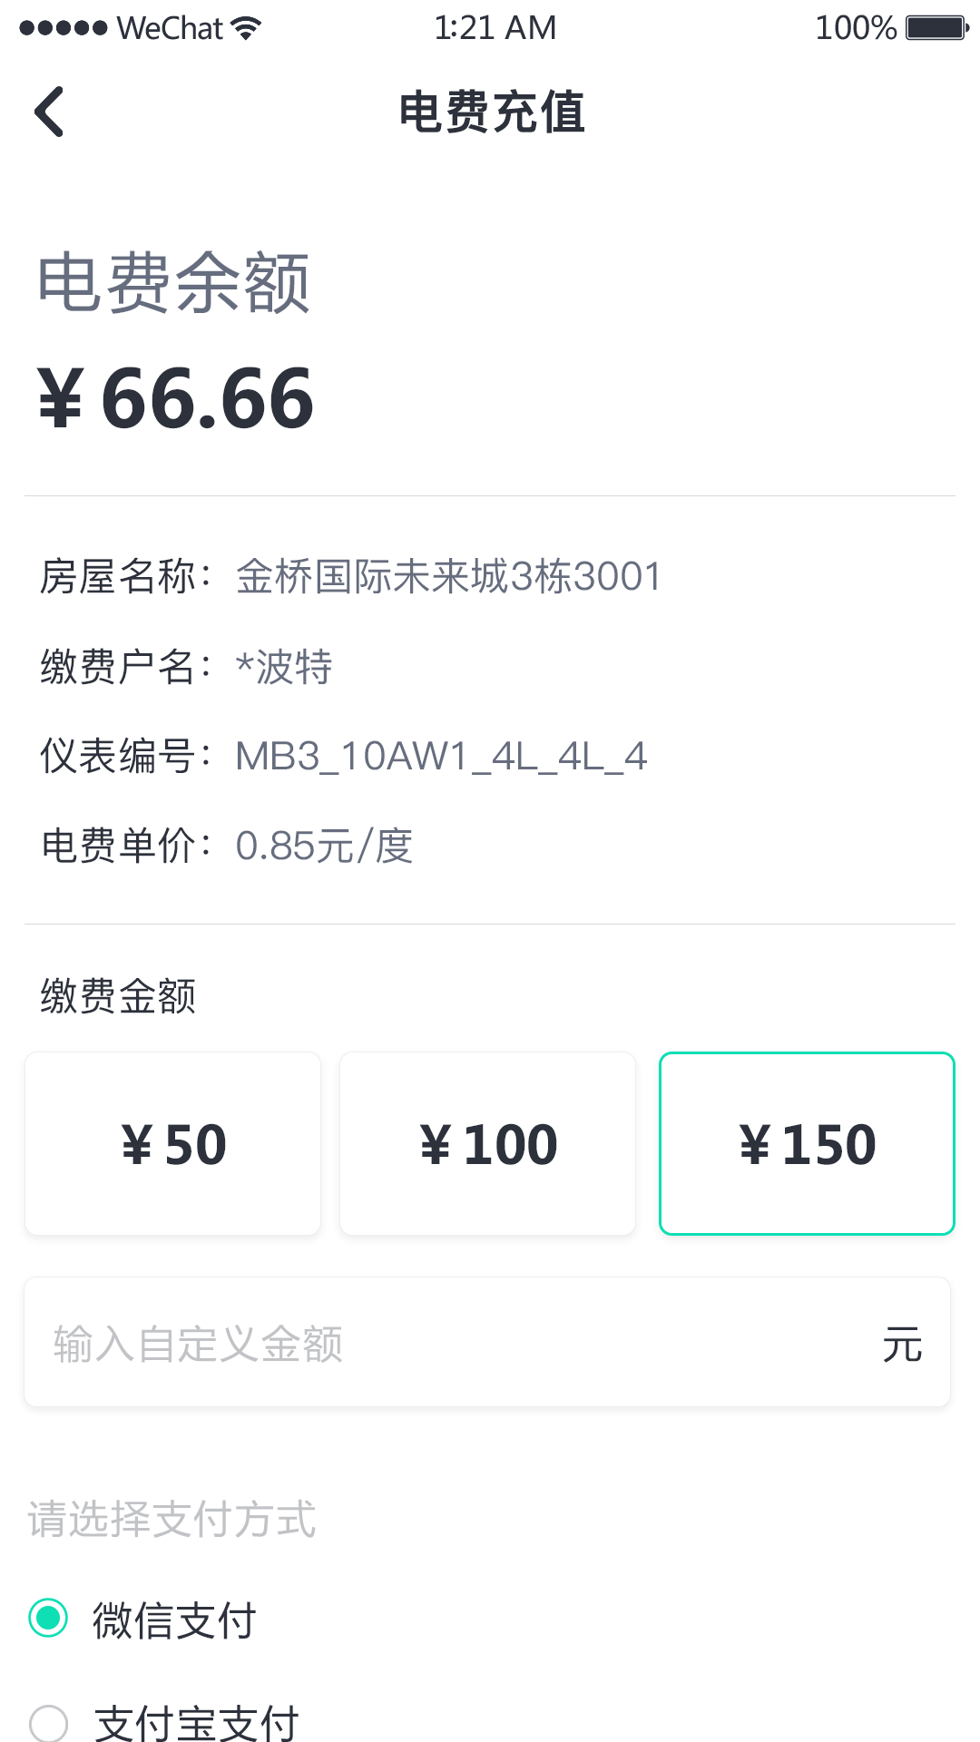
Task: Tap the electricity price 0.85元/度
Action: (x=324, y=846)
